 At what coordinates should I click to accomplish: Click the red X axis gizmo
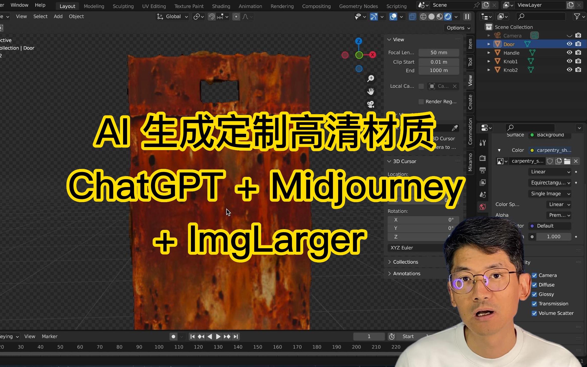coord(373,55)
